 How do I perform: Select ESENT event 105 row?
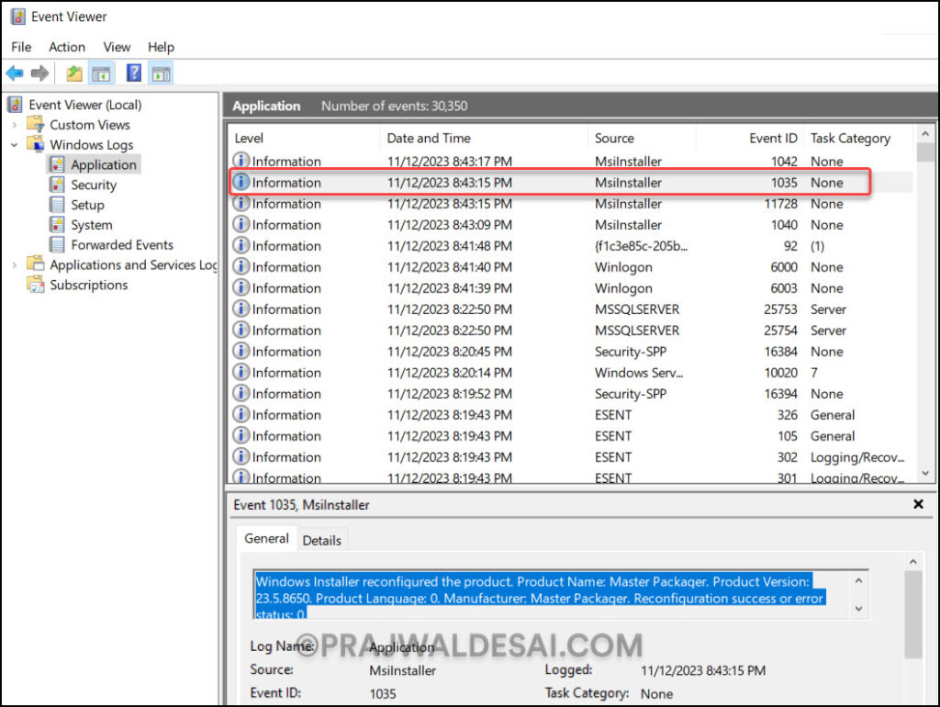tap(571, 436)
